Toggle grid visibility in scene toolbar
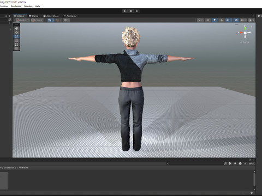 click(49, 20)
